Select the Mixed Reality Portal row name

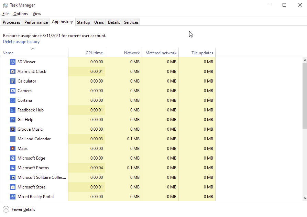point(35,197)
